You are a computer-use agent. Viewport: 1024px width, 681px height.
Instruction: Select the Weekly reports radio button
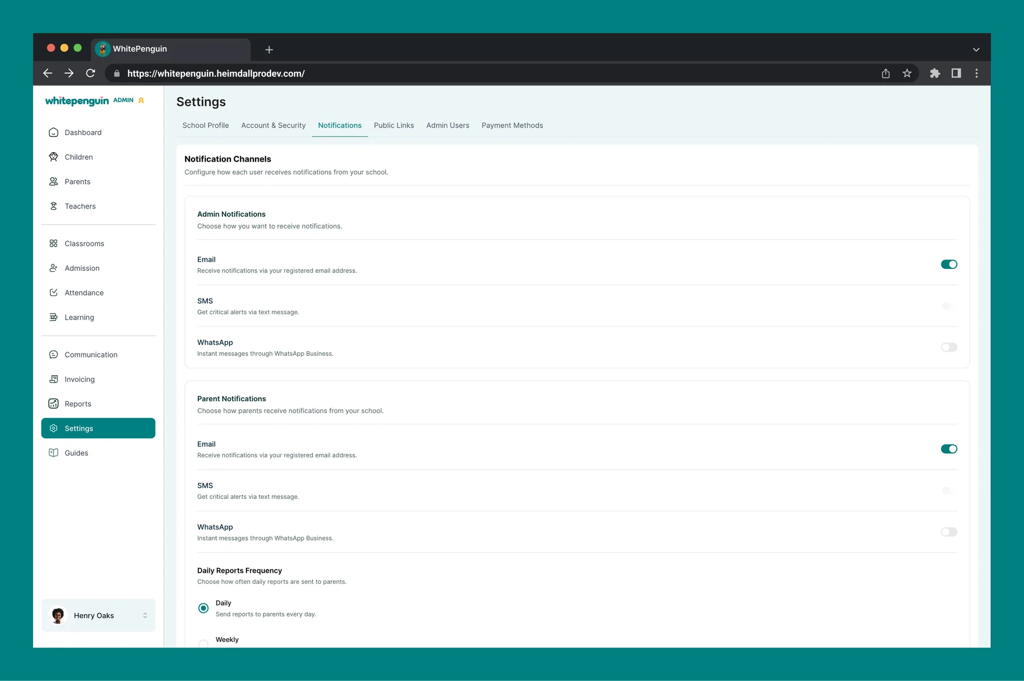[x=203, y=644]
